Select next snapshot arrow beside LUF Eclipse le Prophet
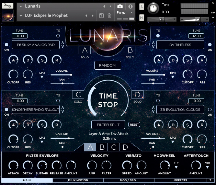Image resolution: width=216 pixels, height=185 pixels. tap(93, 15)
